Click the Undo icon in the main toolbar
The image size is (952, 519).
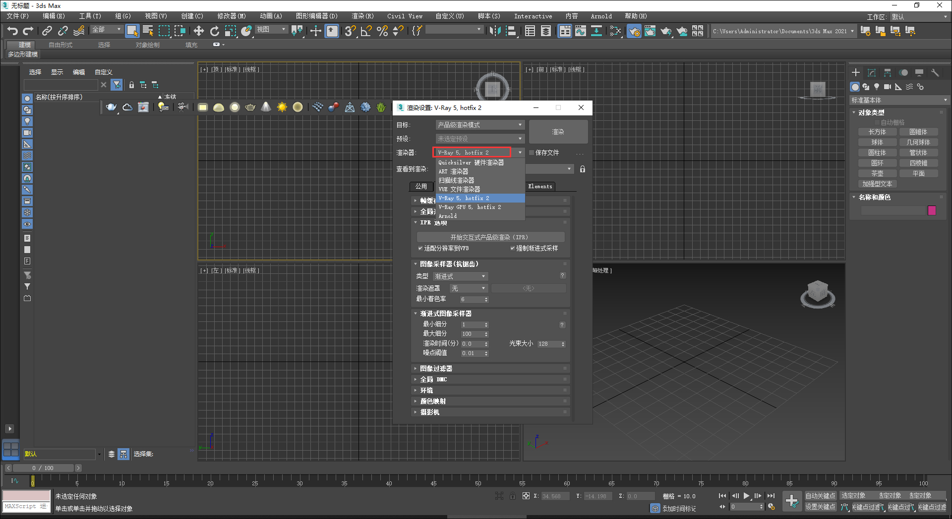coord(12,31)
